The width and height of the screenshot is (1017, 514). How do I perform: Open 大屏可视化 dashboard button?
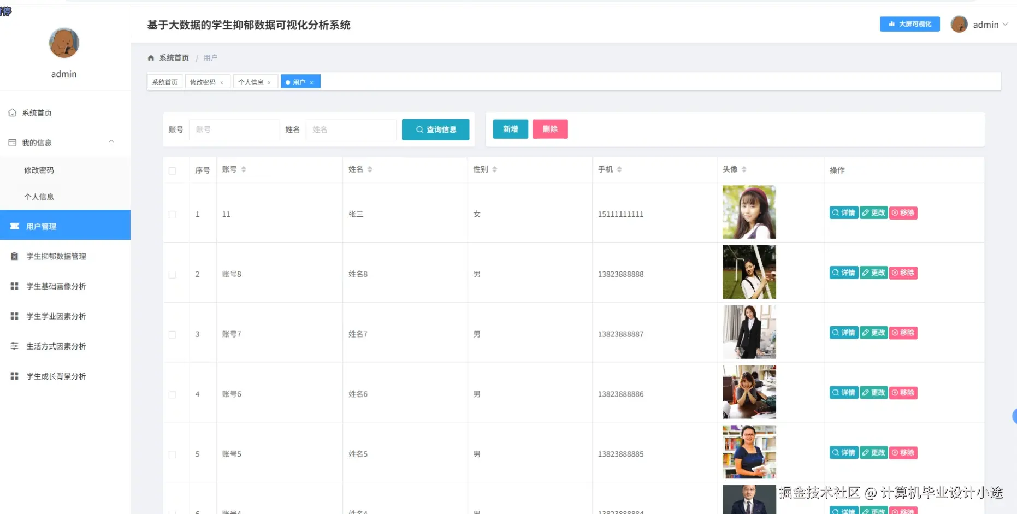910,24
